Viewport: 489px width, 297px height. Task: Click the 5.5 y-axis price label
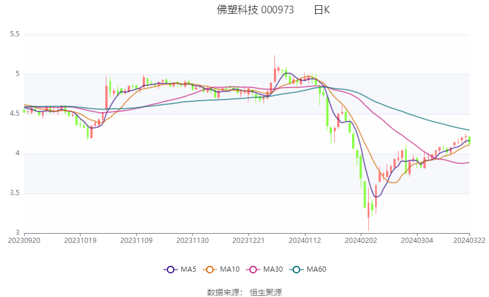pyautogui.click(x=14, y=35)
